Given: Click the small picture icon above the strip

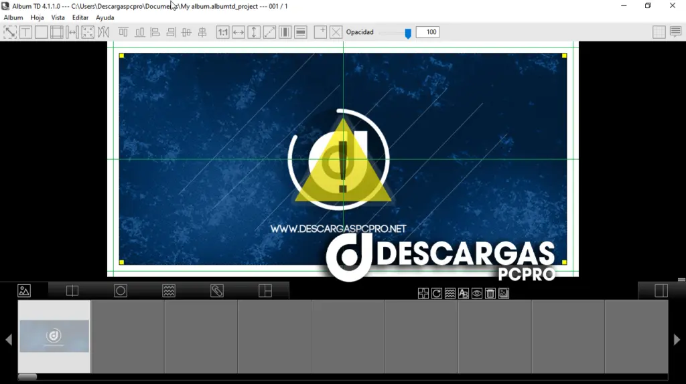Looking at the screenshot, I should tap(504, 294).
